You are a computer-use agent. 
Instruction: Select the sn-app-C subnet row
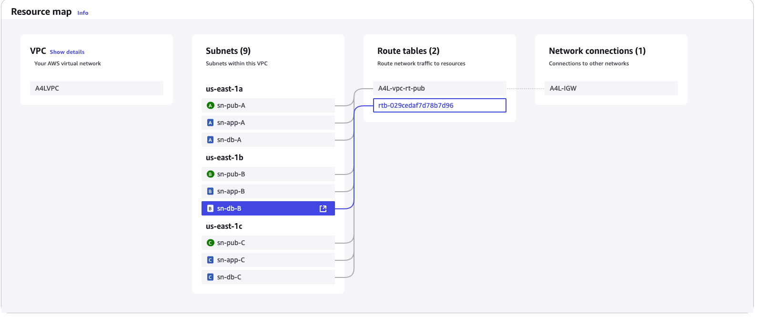pyautogui.click(x=268, y=260)
